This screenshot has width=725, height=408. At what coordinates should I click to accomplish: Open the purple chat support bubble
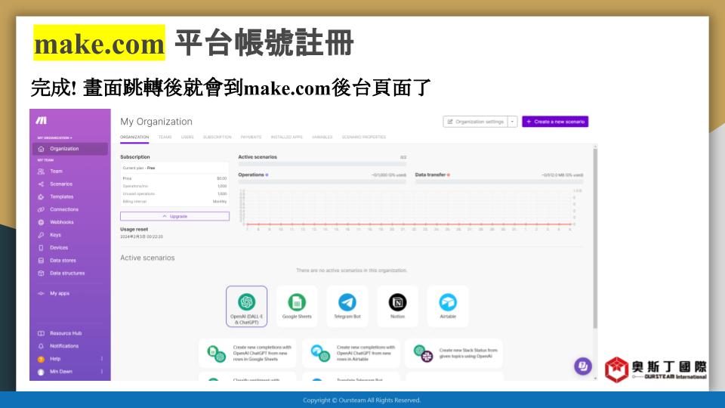coord(583,366)
